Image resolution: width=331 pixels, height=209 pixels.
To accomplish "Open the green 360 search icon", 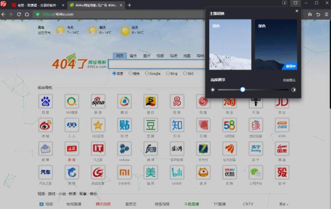I will 72,101.
